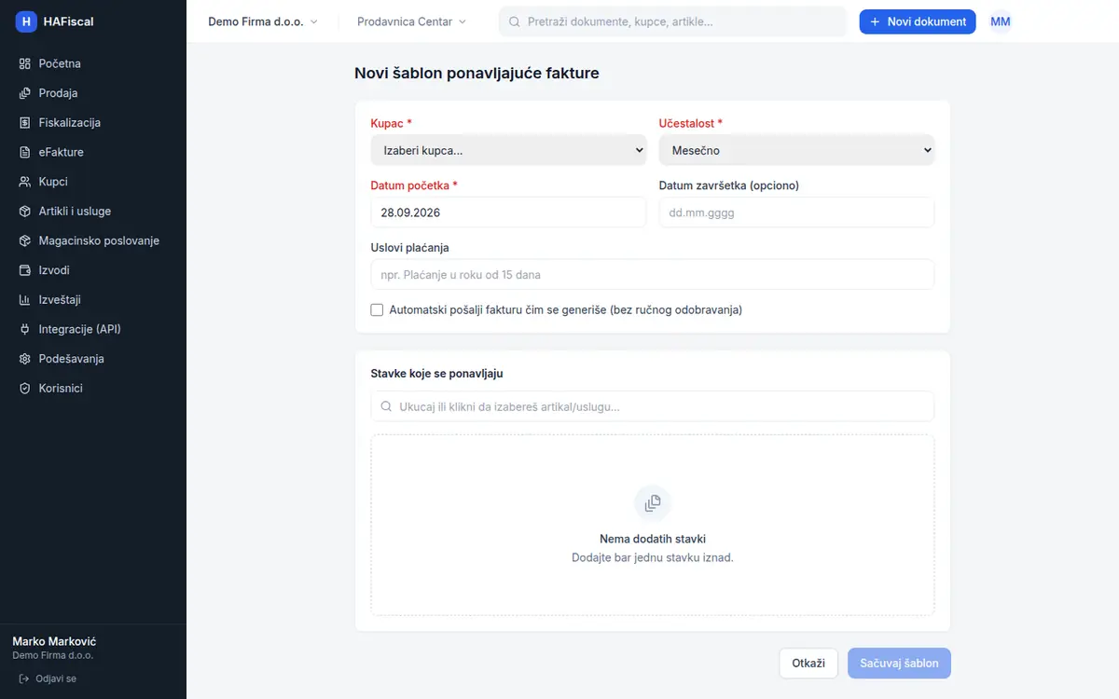The width and height of the screenshot is (1119, 699).
Task: Click the Magacinsko poslovanje icon
Action: point(25,240)
